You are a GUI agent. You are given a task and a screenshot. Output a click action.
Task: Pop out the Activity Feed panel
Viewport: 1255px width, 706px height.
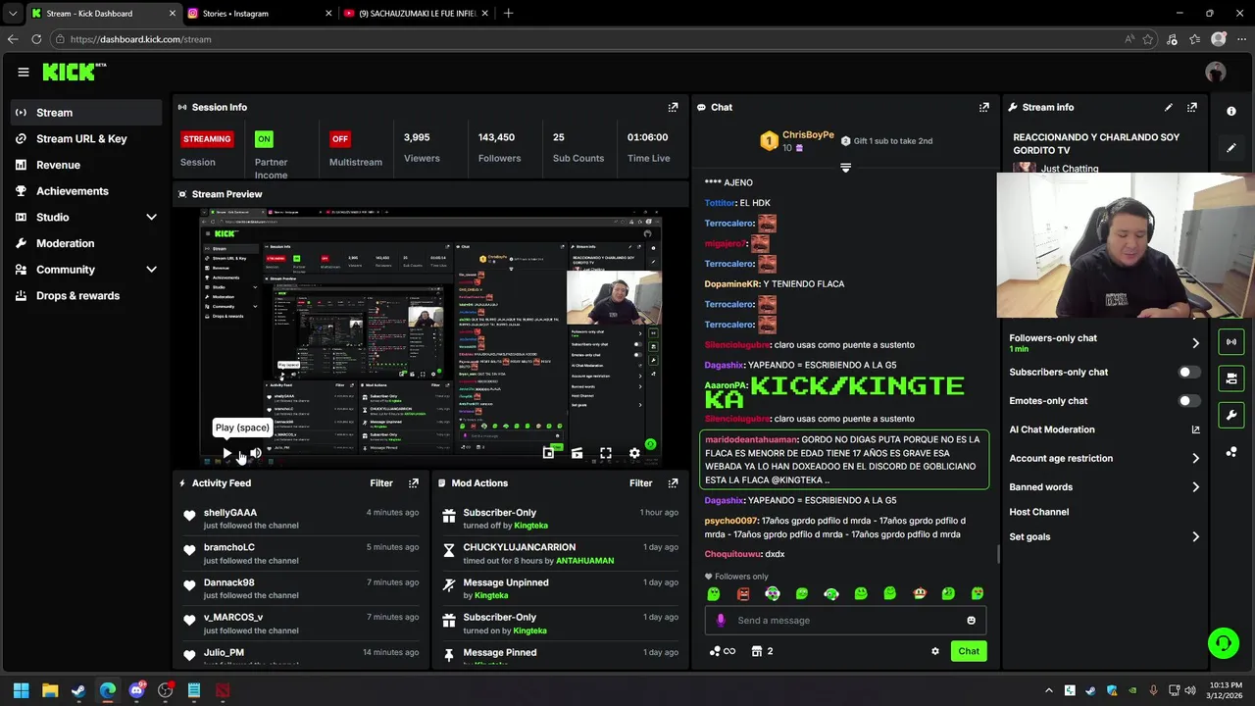[414, 483]
